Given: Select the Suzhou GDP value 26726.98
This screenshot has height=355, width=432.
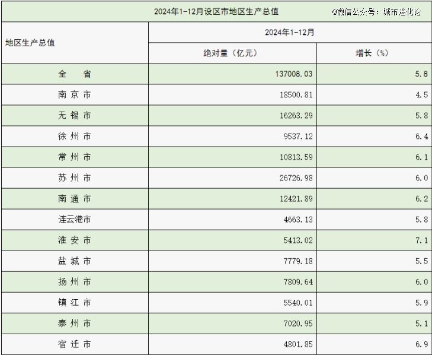Looking at the screenshot, I should tap(293, 178).
